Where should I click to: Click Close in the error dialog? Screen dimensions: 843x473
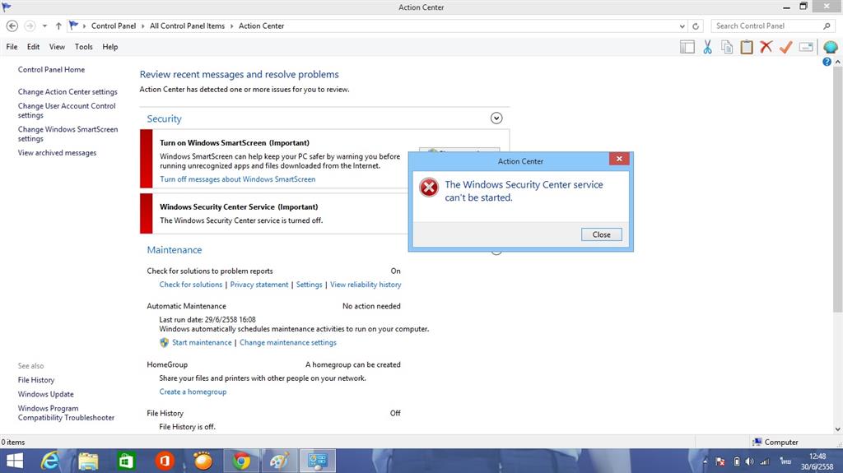tap(601, 234)
